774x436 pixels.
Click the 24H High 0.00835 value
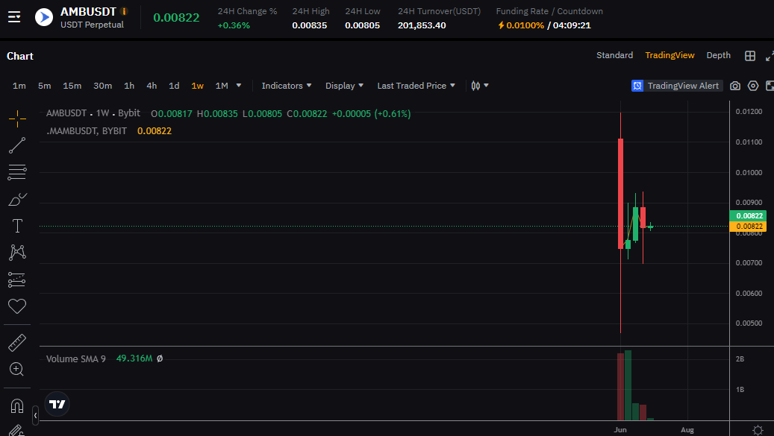pyautogui.click(x=310, y=25)
